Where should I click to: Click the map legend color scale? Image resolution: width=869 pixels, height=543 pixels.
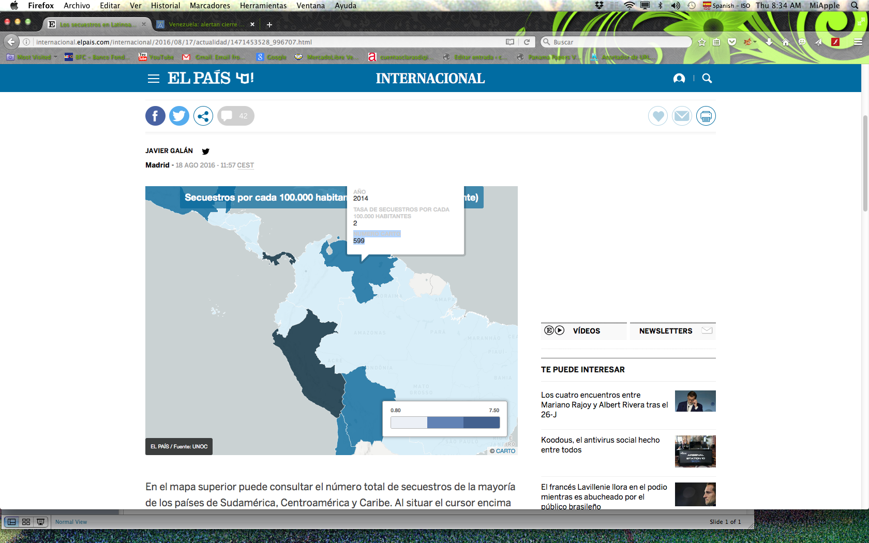tap(445, 423)
